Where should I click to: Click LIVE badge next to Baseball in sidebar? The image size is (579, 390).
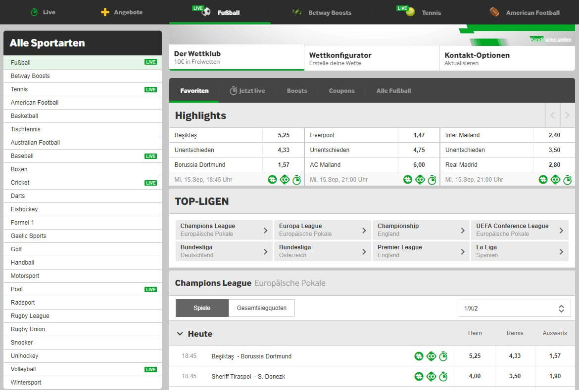(x=150, y=156)
